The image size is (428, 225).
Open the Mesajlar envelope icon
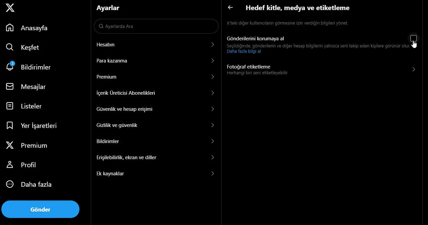[x=10, y=86]
